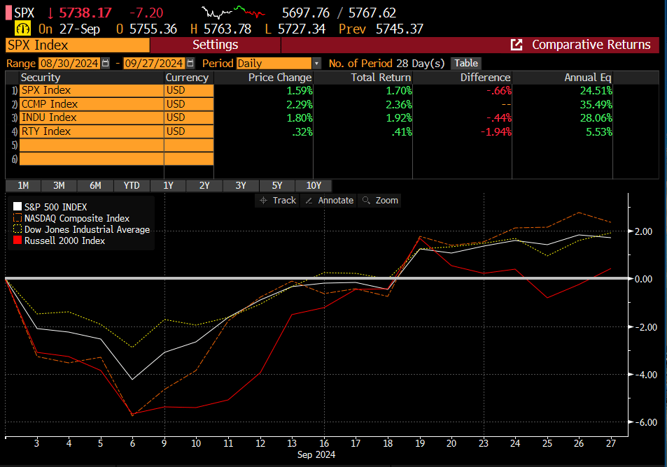Click the Annotate button label
667x467 pixels.
(x=336, y=200)
